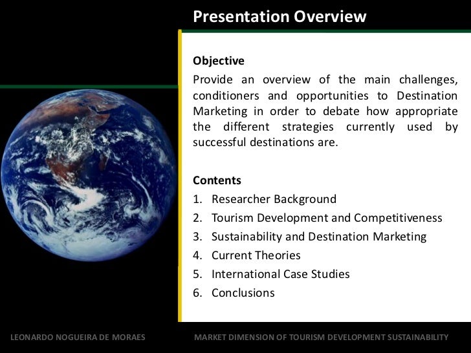Select the 'Contents' heading
The height and width of the screenshot is (353, 471).
point(217,180)
